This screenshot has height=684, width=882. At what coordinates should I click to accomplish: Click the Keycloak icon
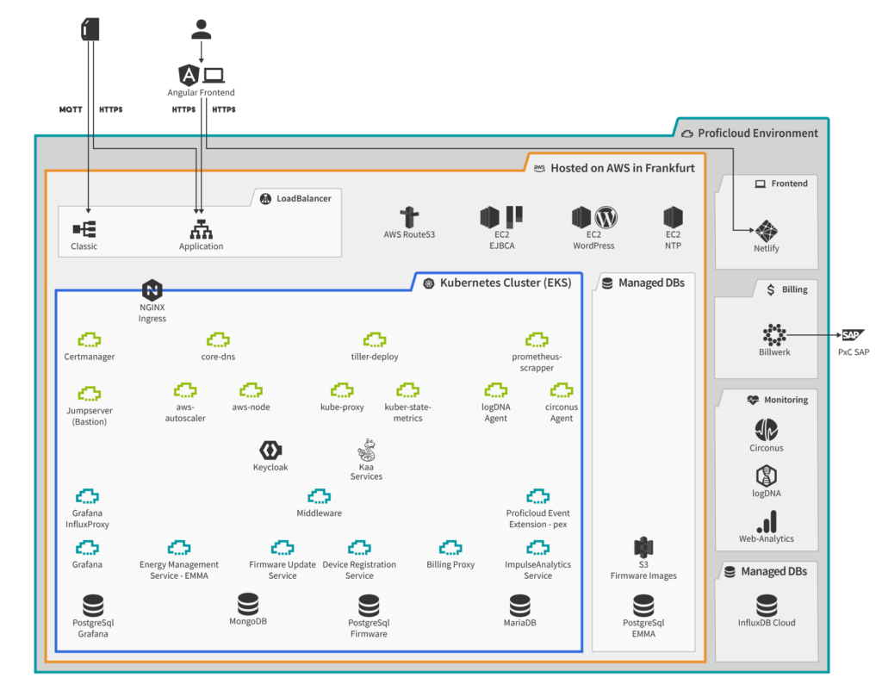(x=270, y=450)
